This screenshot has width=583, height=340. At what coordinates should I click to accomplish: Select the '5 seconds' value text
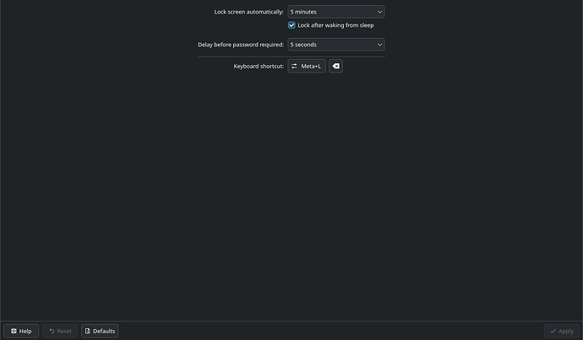click(304, 44)
